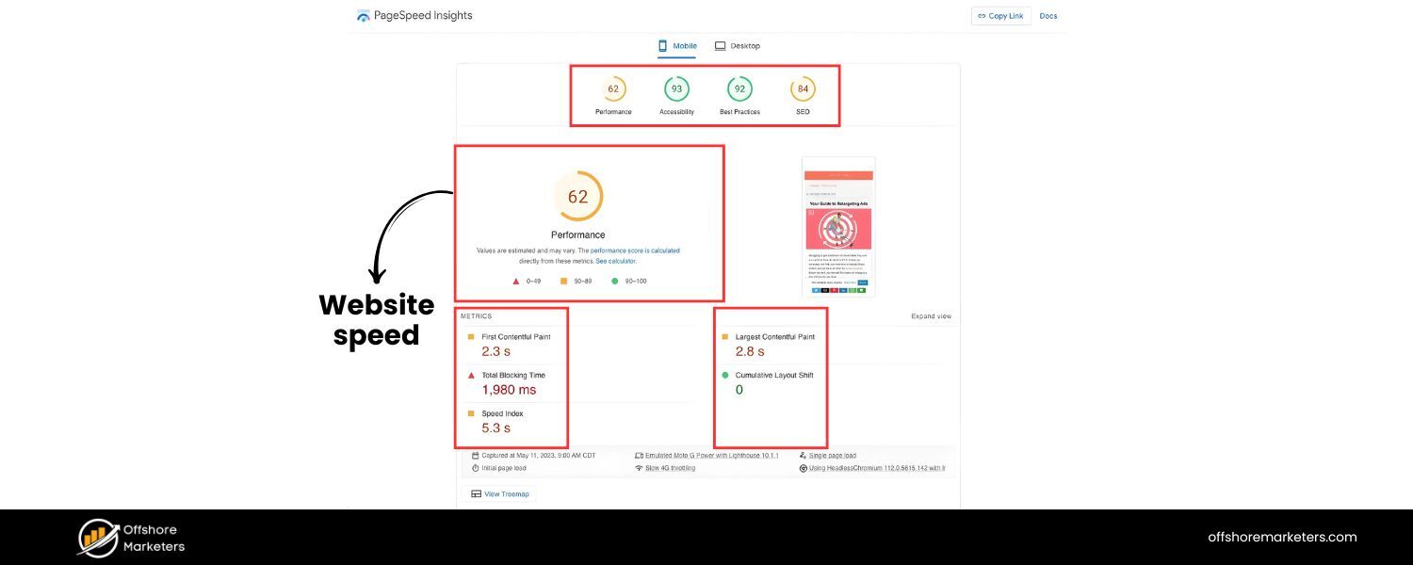
Task: Click the orange 50-89 legend square
Action: tap(565, 281)
